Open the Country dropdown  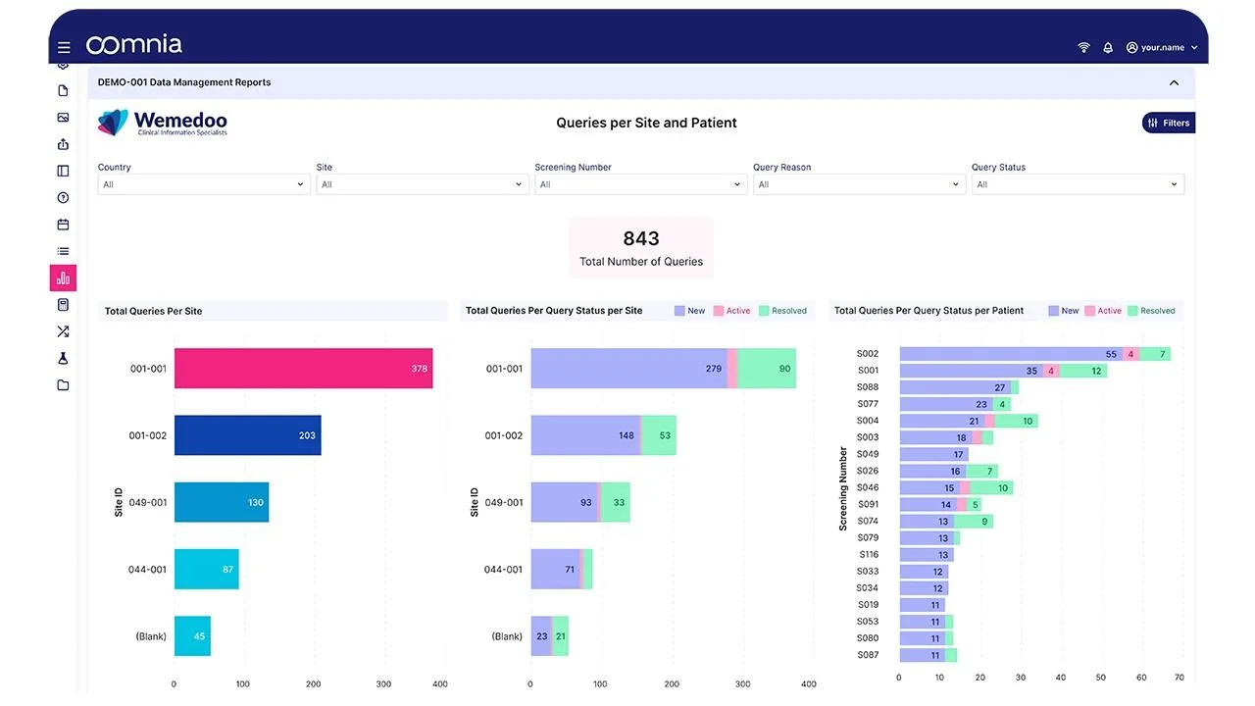[204, 184]
